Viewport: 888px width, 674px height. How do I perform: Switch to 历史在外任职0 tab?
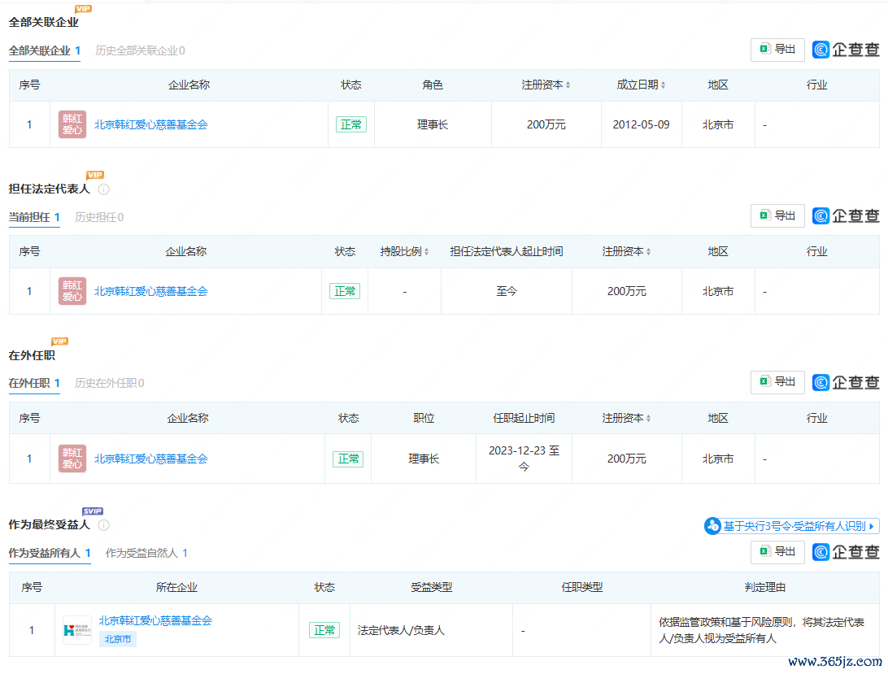pyautogui.click(x=109, y=384)
